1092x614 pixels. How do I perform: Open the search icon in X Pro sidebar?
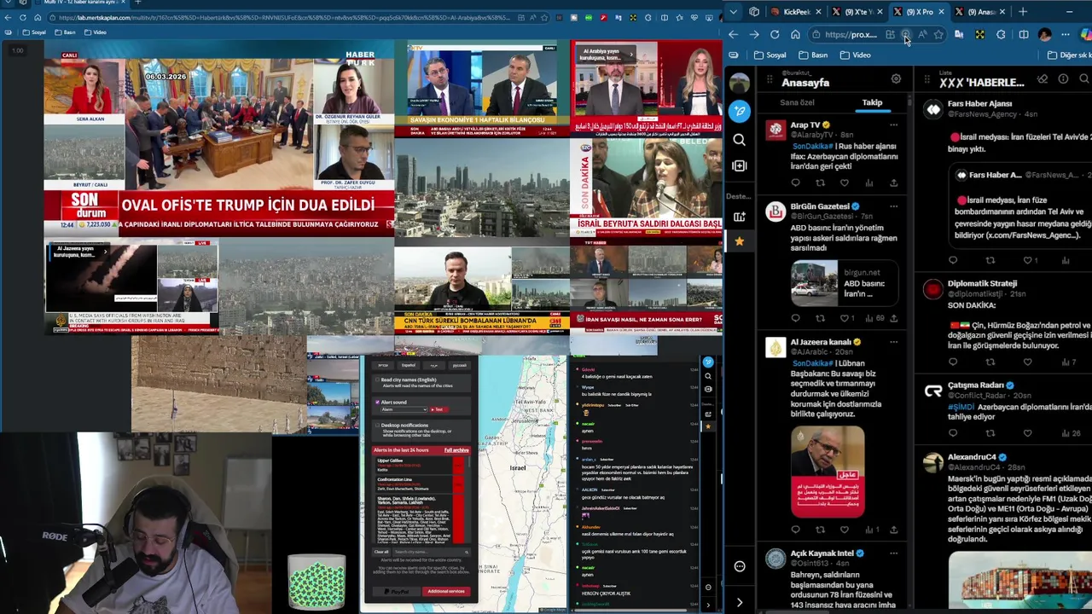pyautogui.click(x=740, y=139)
